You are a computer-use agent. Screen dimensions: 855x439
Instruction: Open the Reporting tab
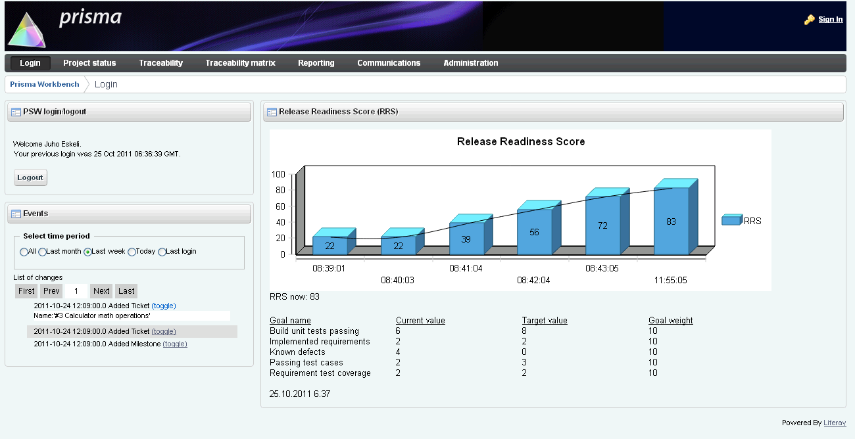[316, 62]
